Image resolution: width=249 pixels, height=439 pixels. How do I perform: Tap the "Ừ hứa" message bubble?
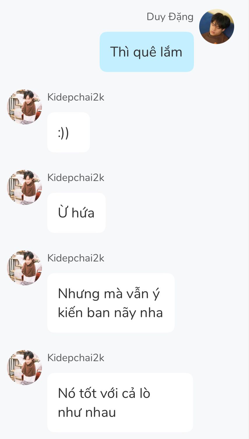(76, 213)
